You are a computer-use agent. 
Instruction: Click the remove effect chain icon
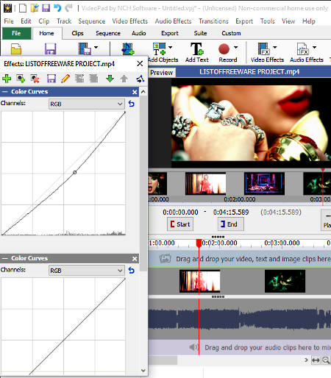click(x=35, y=79)
